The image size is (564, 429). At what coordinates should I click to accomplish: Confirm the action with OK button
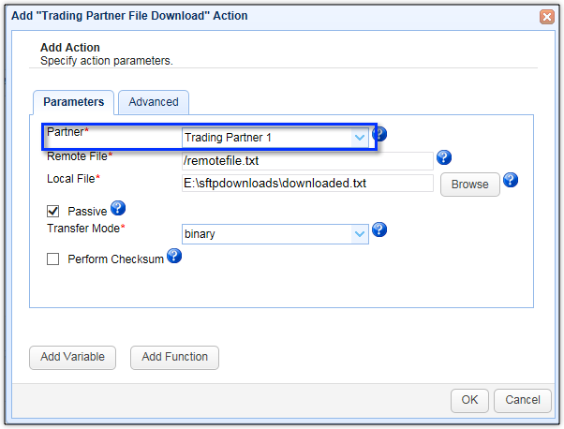coord(469,400)
